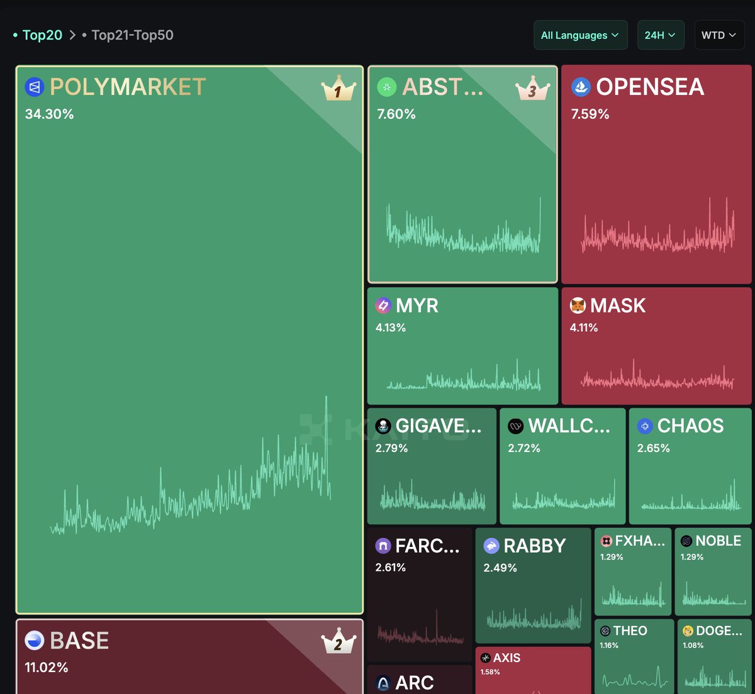Click the WALLC... tile title
The width and height of the screenshot is (755, 694).
tap(569, 426)
